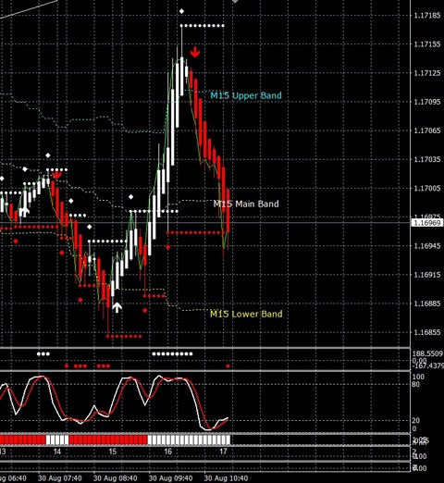
Task: Click hour label 16 in the bottom panel
Action: click(x=167, y=452)
